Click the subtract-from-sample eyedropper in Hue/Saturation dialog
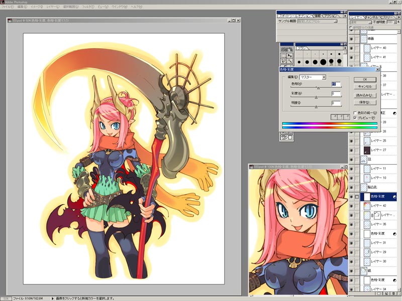 pyautogui.click(x=347, y=117)
